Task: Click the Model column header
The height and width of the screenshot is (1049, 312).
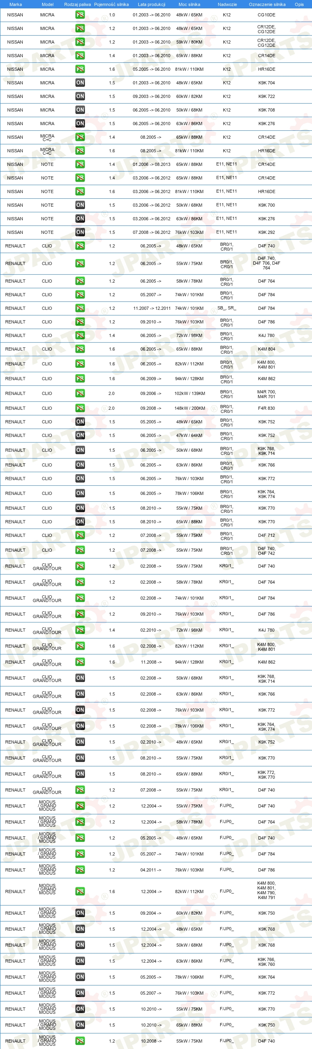Action: point(47,4)
